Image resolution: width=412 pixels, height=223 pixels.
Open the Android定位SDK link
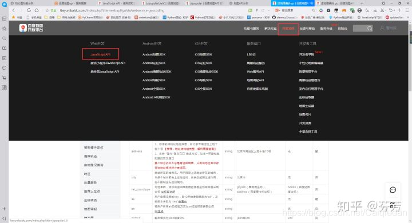[x=154, y=63]
